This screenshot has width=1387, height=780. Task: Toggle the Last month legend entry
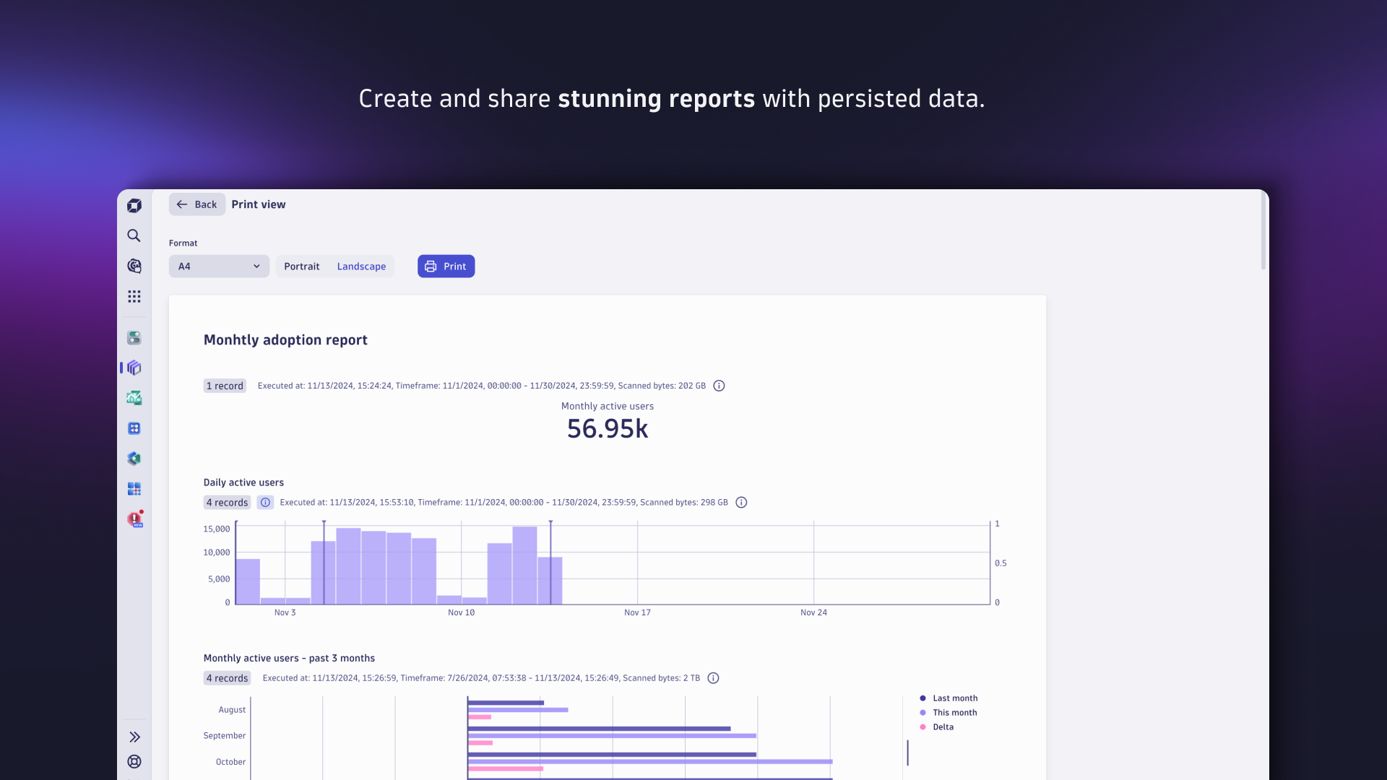(949, 698)
